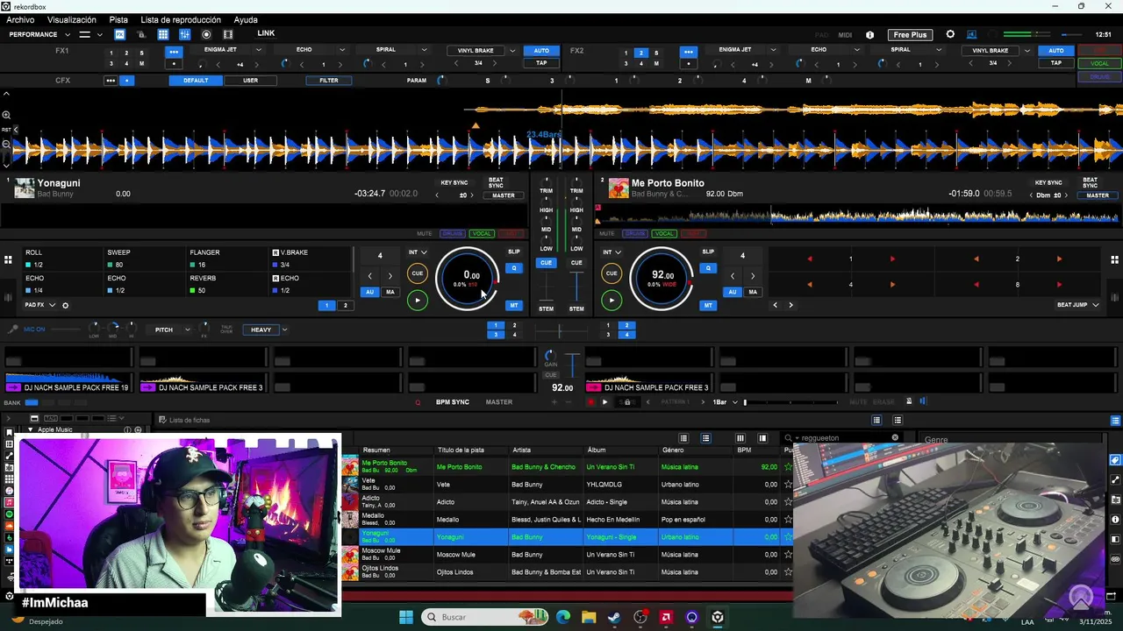Open the PERFORMANCE mode dropdown

[x=39, y=35]
